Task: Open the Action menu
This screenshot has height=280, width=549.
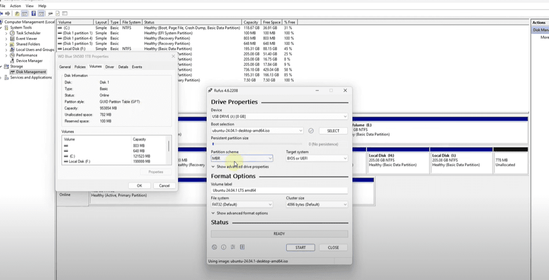Action: pyautogui.click(x=15, y=6)
